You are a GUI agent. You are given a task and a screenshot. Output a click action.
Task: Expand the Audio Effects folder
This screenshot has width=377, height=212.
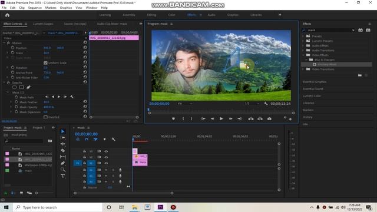pyautogui.click(x=303, y=45)
